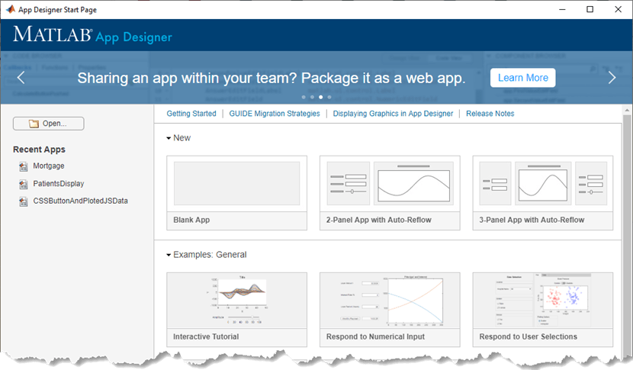Viewport: 633px width, 370px height.
Task: Create a Blank App
Action: click(236, 193)
